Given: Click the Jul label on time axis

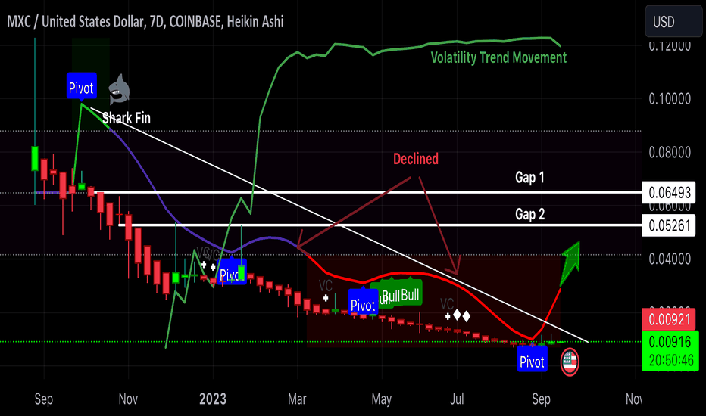Looking at the screenshot, I should (457, 399).
